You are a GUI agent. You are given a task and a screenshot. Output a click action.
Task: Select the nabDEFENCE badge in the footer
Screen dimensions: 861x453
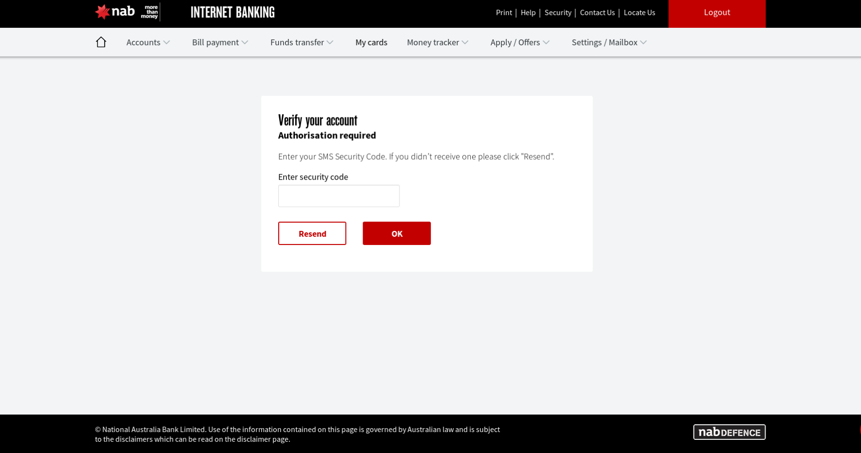click(x=729, y=432)
